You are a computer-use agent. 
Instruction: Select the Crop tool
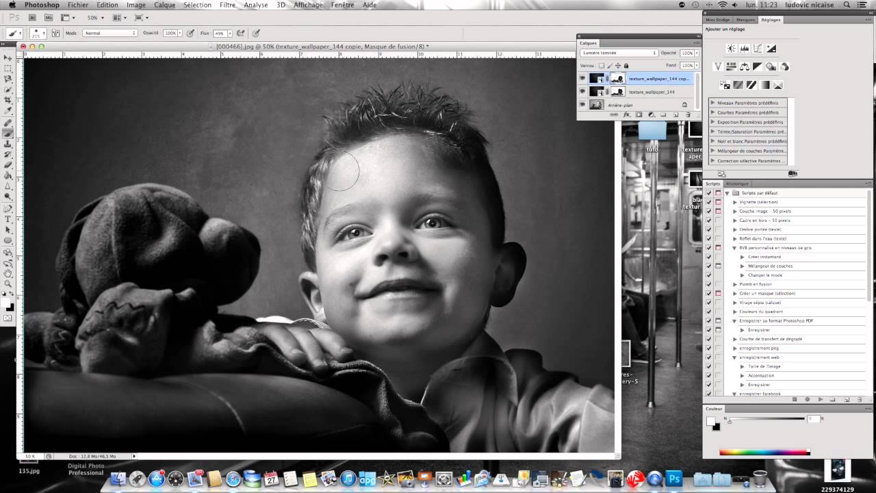(9, 100)
